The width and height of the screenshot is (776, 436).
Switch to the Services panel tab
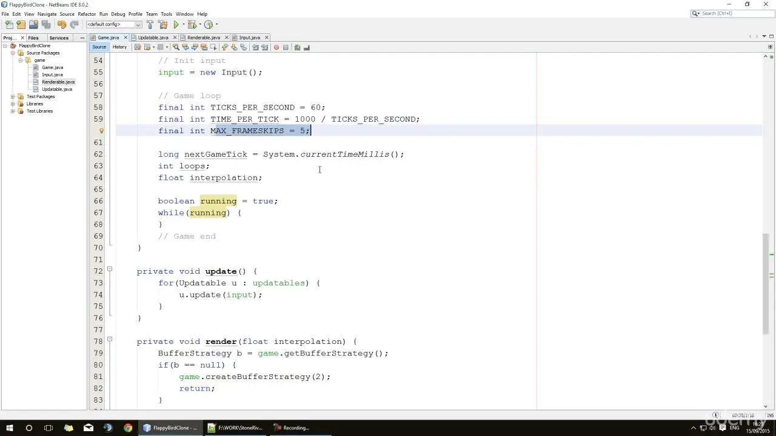(59, 38)
